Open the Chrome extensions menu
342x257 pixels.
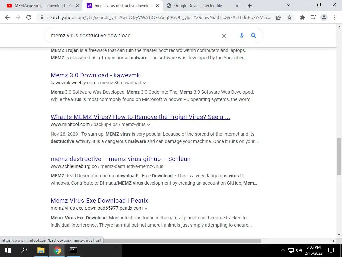click(x=303, y=17)
